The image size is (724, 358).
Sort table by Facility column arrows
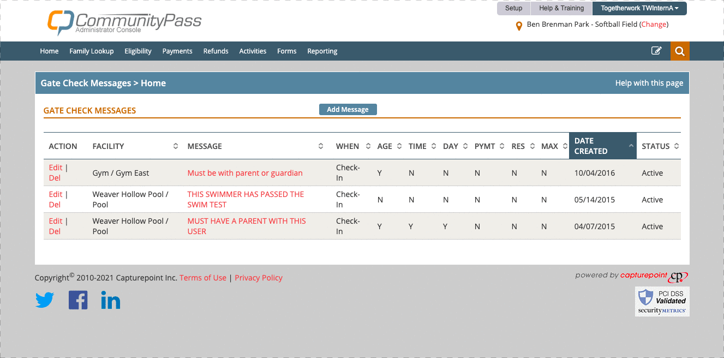[176, 146]
